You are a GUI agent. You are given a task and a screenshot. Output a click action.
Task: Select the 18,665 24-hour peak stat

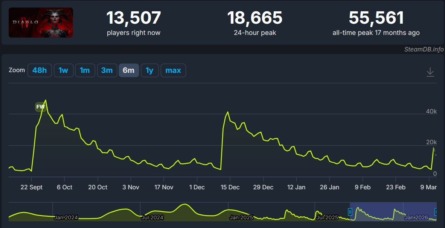click(255, 18)
